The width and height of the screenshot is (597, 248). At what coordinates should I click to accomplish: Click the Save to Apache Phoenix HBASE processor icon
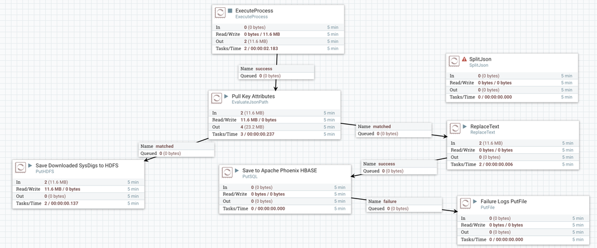tap(227, 172)
